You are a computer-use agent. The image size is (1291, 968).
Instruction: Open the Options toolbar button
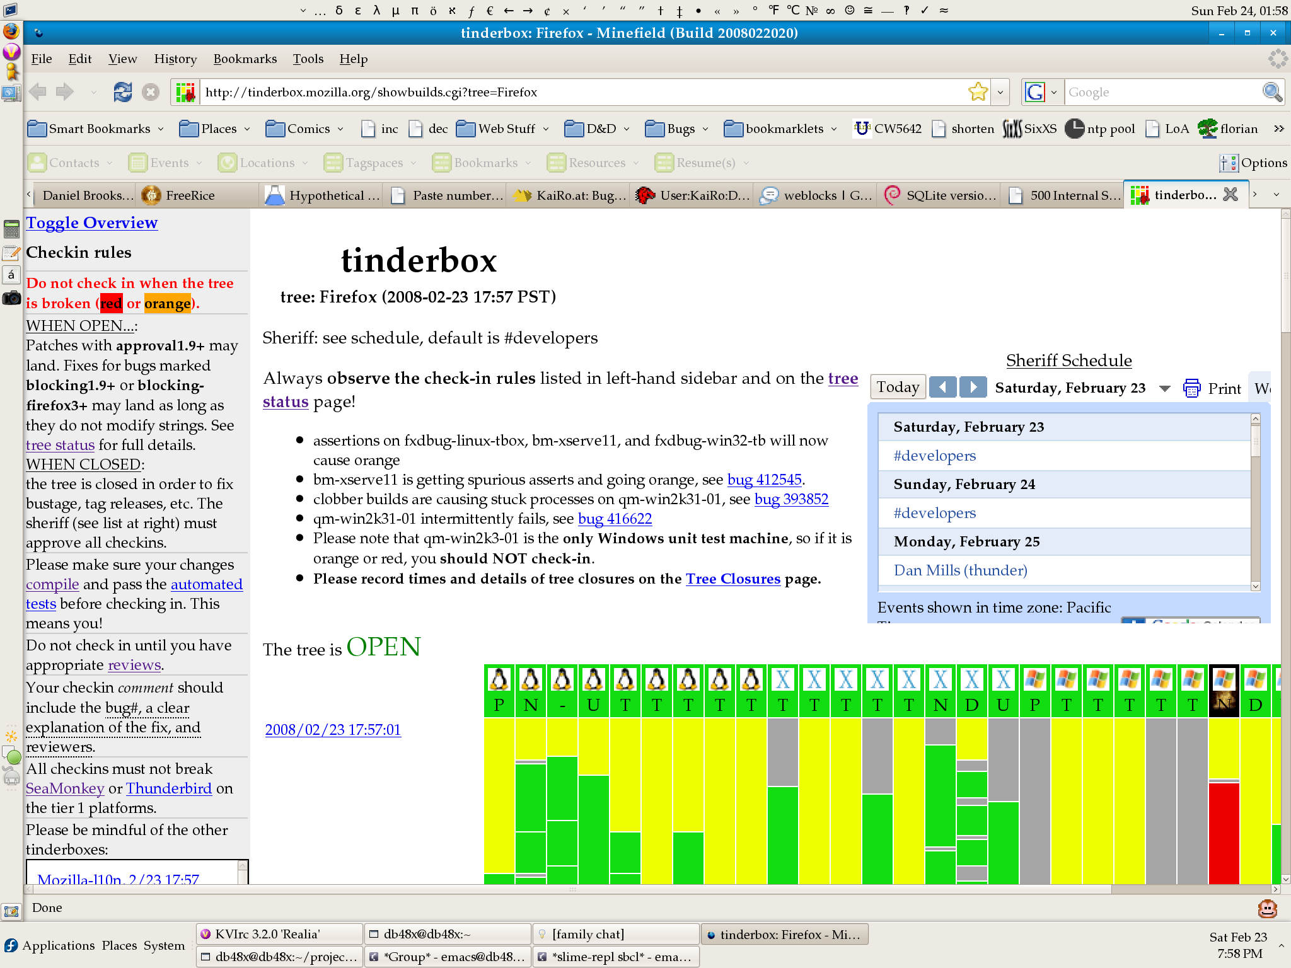[1253, 163]
